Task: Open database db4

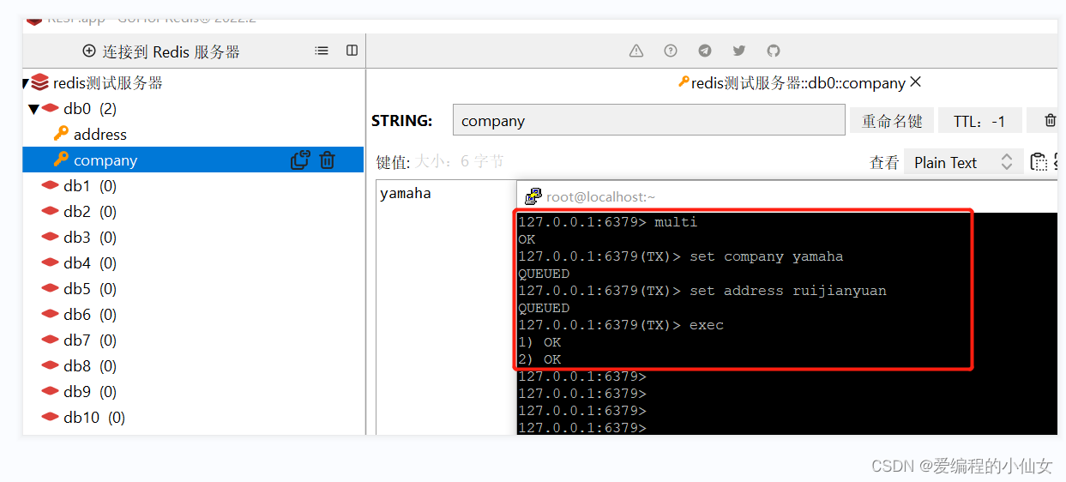Action: (89, 263)
